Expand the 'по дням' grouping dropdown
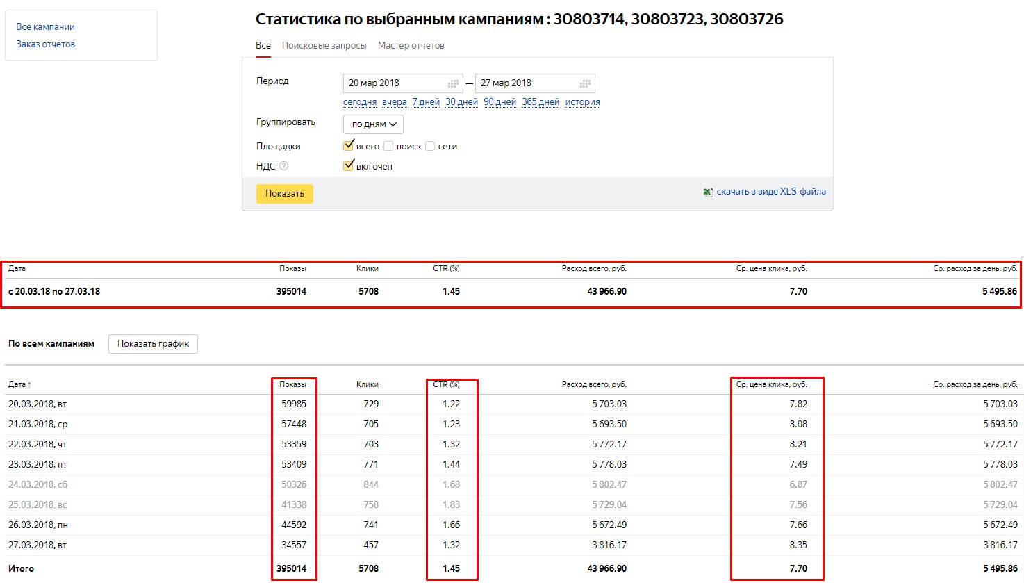This screenshot has width=1024, height=583. tap(373, 124)
